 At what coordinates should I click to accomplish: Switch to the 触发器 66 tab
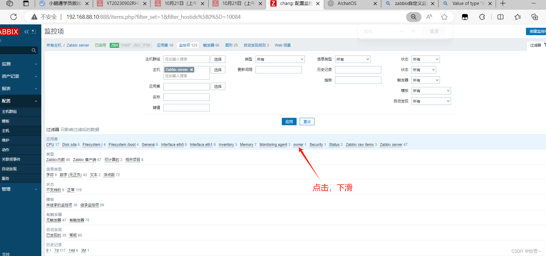[211, 45]
